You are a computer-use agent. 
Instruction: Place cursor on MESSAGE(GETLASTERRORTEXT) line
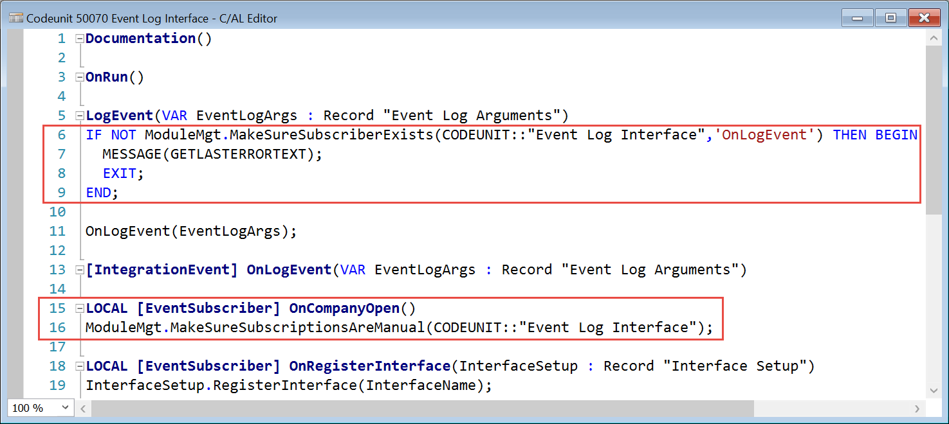(x=212, y=154)
